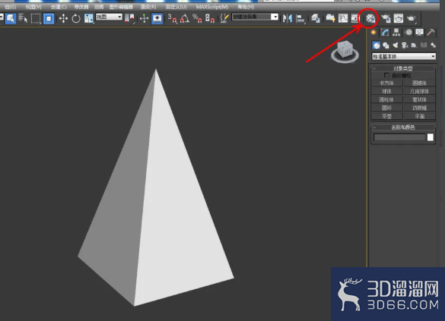Switch to Create command panel tab

click(x=373, y=33)
